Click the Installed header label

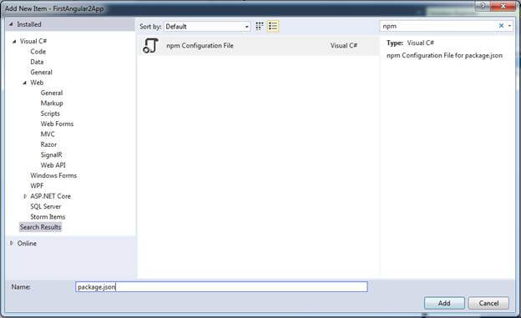click(29, 24)
